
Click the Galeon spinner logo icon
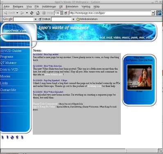coord(159,13)
